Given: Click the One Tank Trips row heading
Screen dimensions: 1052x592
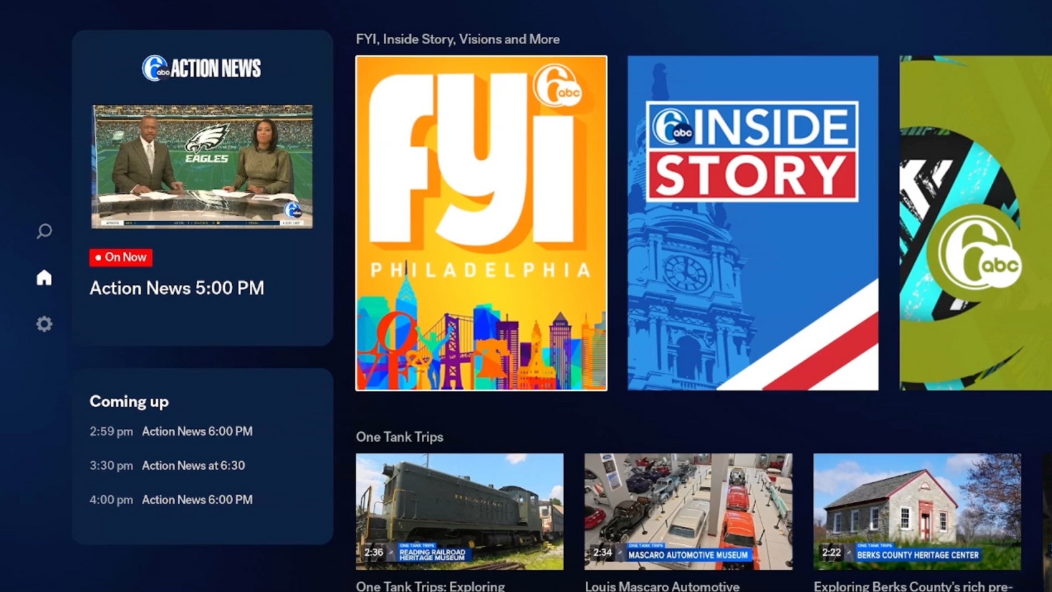Looking at the screenshot, I should point(400,437).
